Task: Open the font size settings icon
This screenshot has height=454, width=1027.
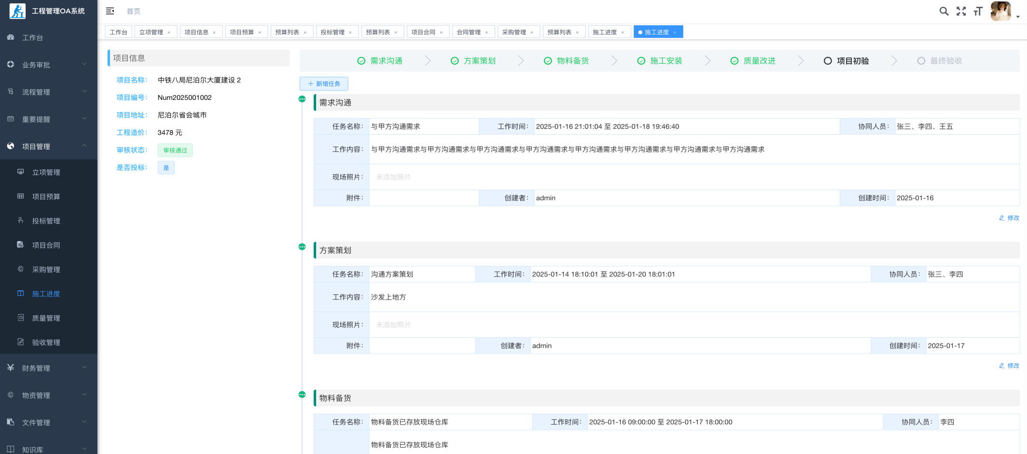Action: click(978, 11)
